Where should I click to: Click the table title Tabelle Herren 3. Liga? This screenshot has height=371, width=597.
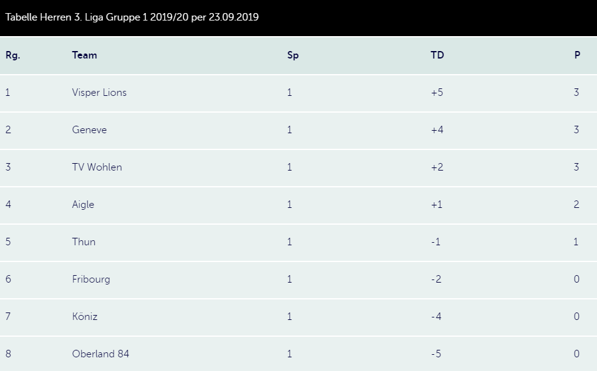(132, 17)
